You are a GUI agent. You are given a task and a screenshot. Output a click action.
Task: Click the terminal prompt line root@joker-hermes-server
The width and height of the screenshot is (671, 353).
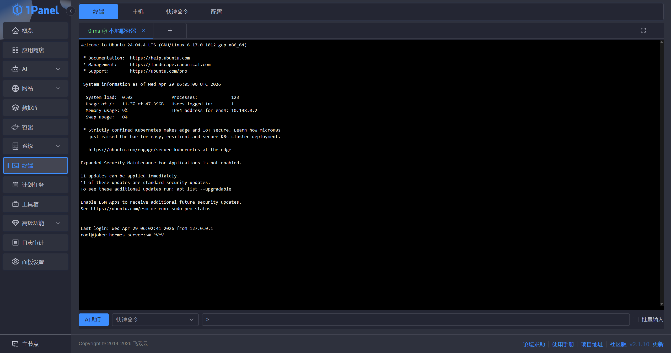[x=122, y=235]
